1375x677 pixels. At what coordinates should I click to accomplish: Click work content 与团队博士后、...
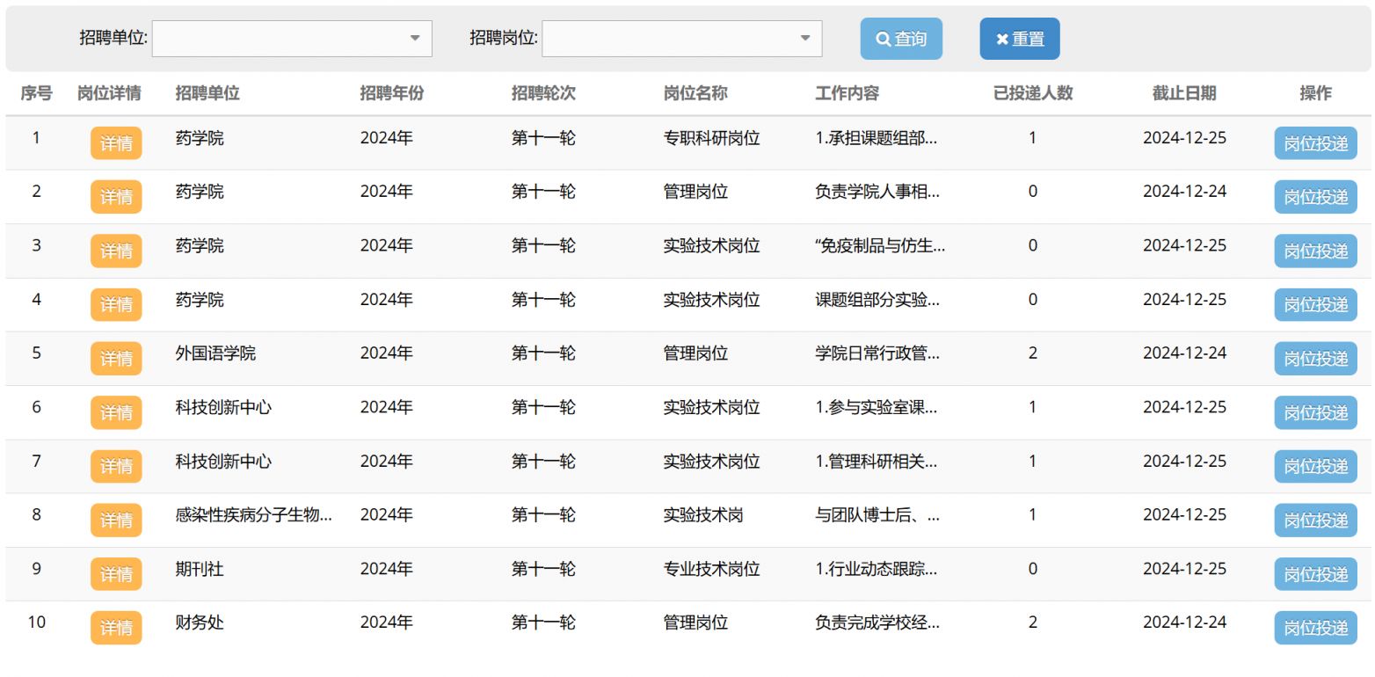[877, 515]
